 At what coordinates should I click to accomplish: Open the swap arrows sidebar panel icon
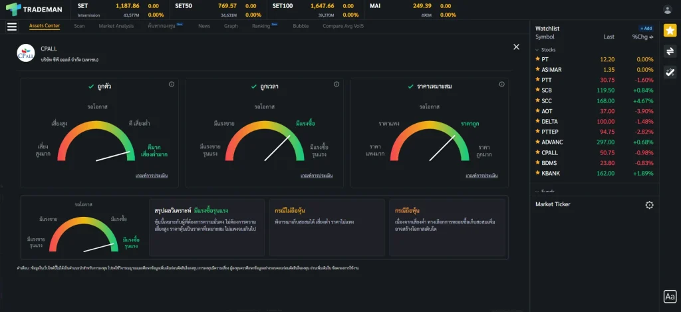coord(670,51)
